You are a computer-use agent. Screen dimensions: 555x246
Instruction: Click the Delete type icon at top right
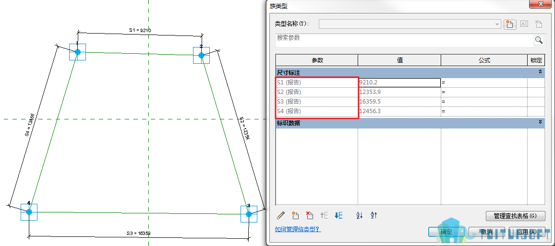pos(538,24)
